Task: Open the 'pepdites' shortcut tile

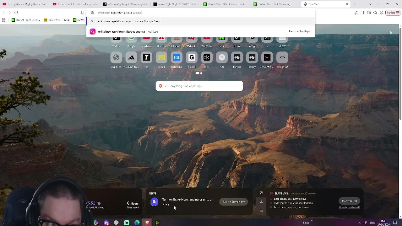Action: click(116, 57)
